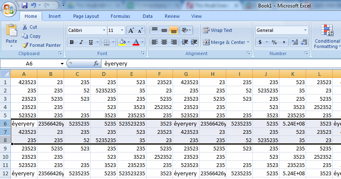Viewport: 341px width, 179px height.
Task: Click the yellow Fill Color bucket
Action: [122, 42]
